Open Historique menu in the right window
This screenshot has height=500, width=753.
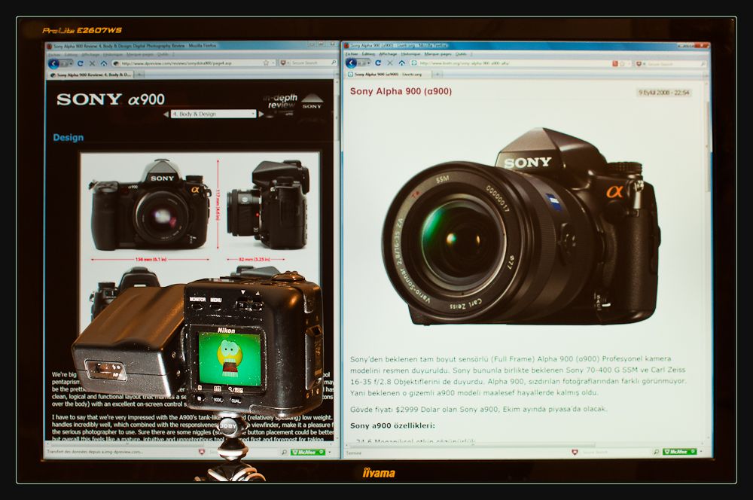click(x=410, y=53)
